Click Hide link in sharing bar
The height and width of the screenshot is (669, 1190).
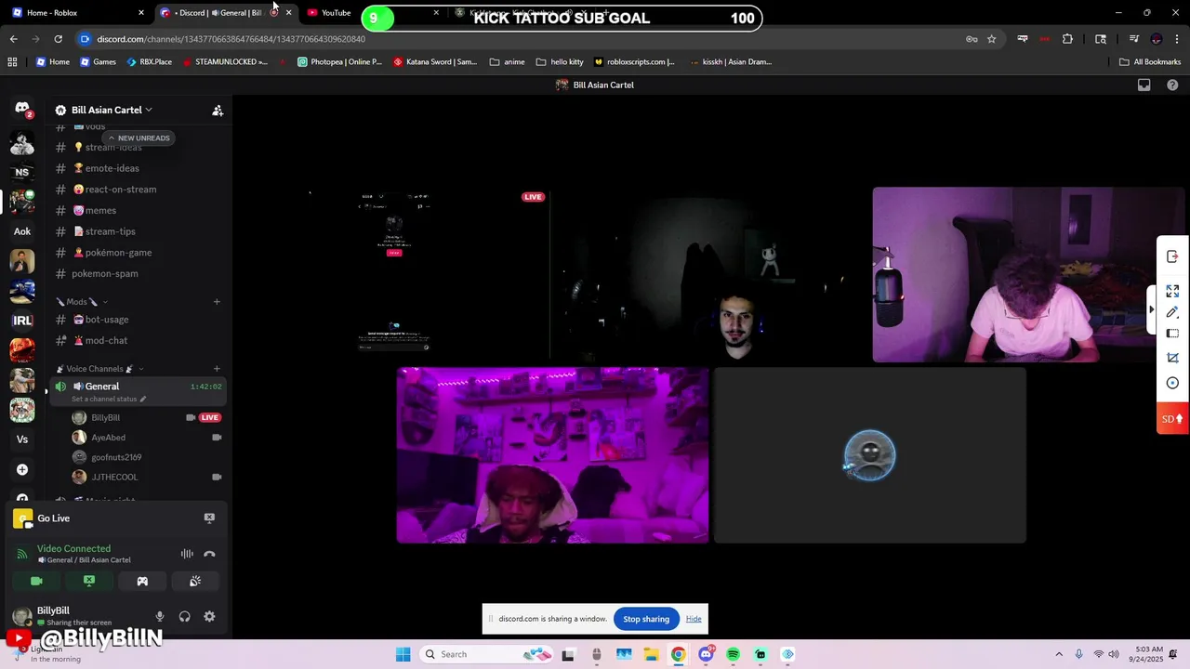coord(694,619)
